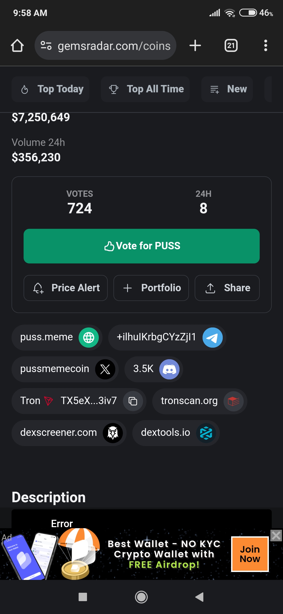
Task: Open the browser three-dot menu
Action: point(265,46)
